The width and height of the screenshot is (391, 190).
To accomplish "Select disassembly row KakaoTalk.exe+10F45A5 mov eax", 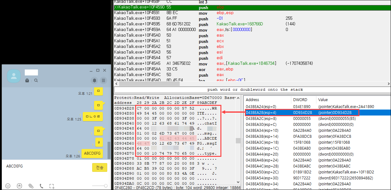I will pyautogui.click(x=252, y=64).
